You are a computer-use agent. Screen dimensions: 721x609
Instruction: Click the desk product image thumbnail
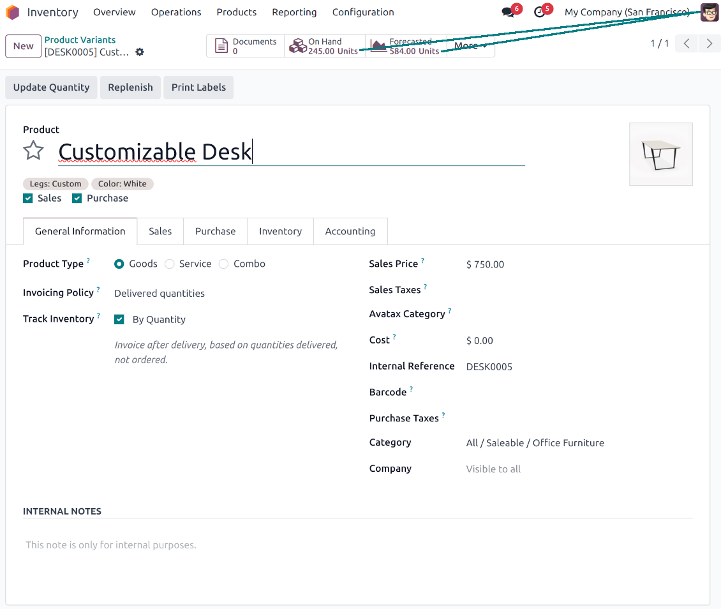click(660, 154)
